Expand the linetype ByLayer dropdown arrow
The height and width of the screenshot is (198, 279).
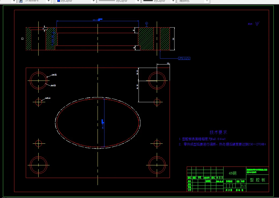click(x=138, y=1)
